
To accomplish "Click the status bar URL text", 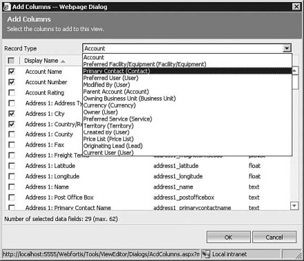I will [x=101, y=254].
